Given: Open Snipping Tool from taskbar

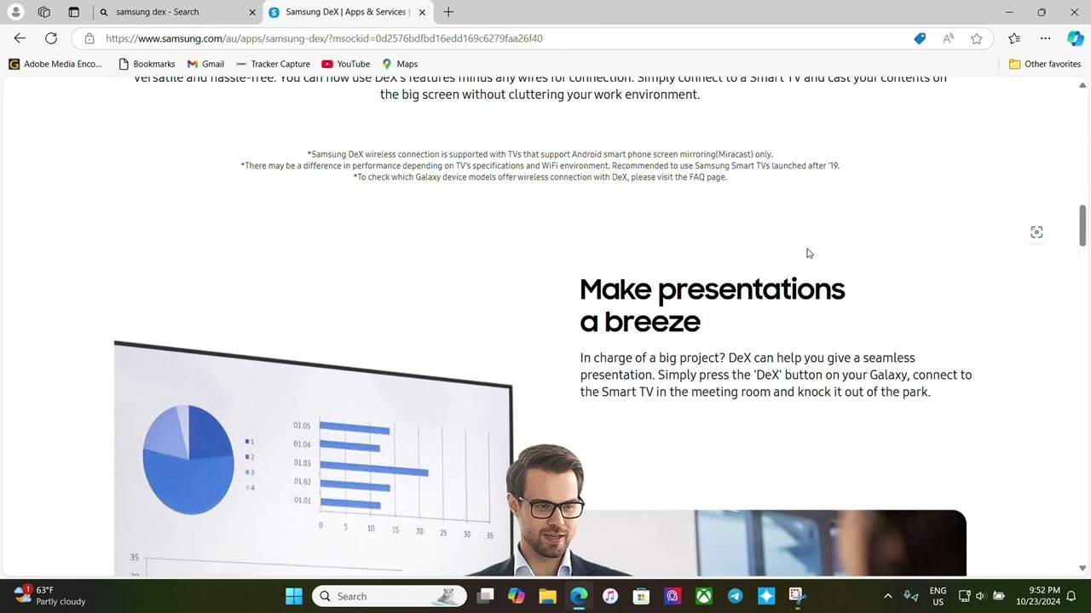Looking at the screenshot, I should pyautogui.click(x=797, y=596).
